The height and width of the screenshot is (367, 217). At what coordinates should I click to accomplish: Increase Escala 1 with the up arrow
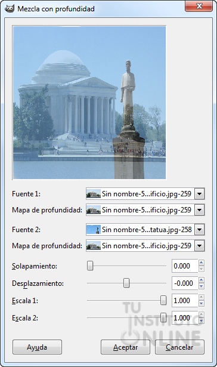201,297
